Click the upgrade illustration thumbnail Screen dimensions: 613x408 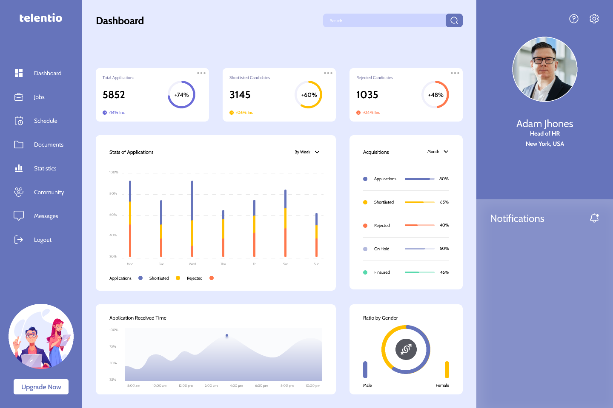point(41,336)
